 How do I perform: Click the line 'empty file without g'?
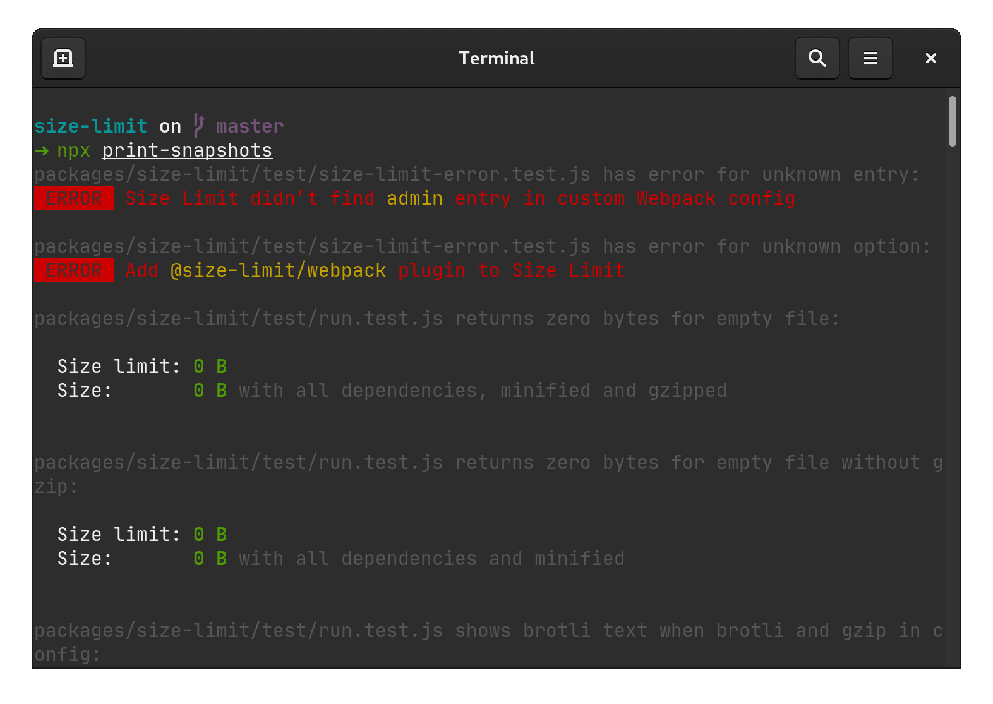(x=489, y=463)
